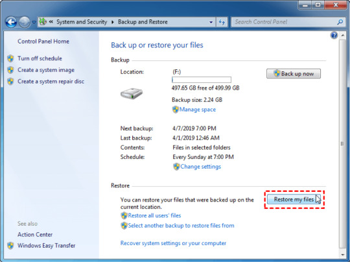Click the search magnifier icon
This screenshot has height=262, width=350.
pyautogui.click(x=340, y=22)
